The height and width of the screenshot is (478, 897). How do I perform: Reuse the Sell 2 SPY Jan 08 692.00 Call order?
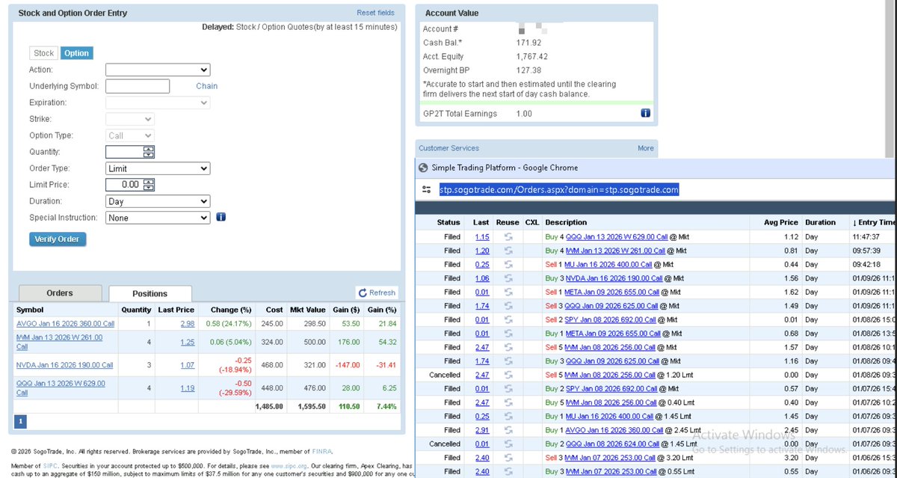tap(508, 319)
